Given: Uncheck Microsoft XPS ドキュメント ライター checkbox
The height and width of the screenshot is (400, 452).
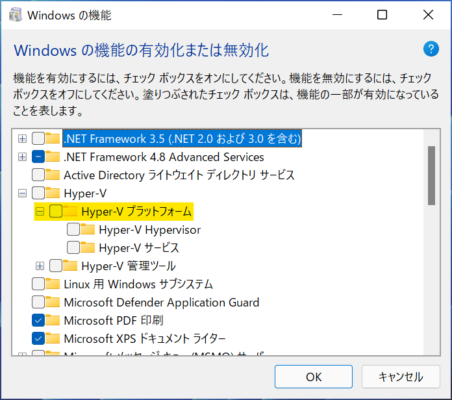Looking at the screenshot, I should 38,338.
